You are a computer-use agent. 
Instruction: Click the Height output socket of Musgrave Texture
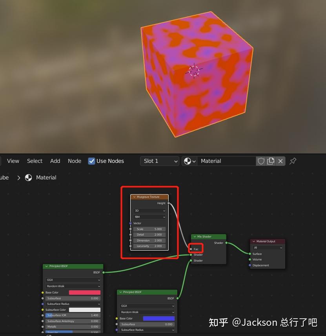pyautogui.click(x=169, y=203)
